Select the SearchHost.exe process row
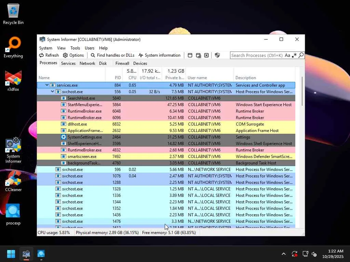The height and width of the screenshot is (262, 350). [166, 98]
